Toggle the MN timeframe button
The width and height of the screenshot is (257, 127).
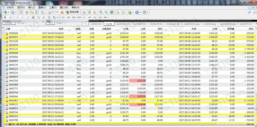[x=105, y=17]
